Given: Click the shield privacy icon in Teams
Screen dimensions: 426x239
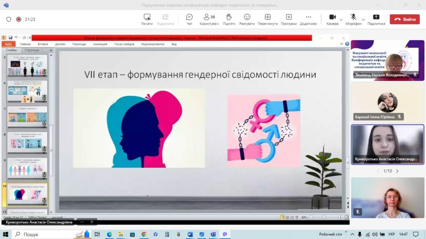Looking at the screenshot, I should [9, 19].
